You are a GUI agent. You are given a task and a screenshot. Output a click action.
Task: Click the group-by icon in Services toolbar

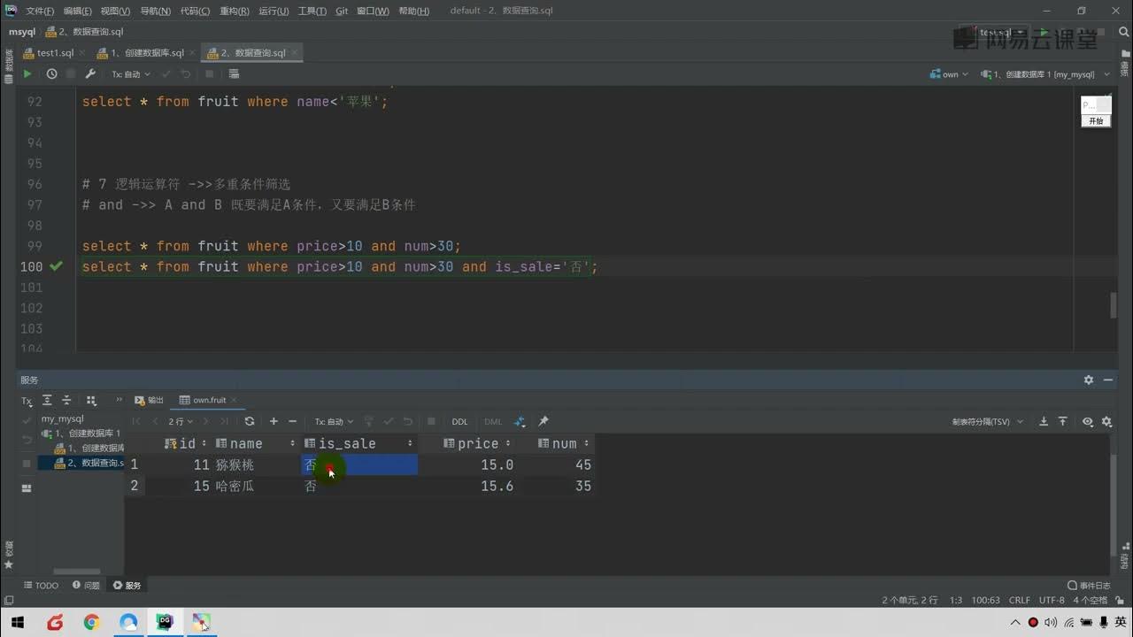pyautogui.click(x=89, y=401)
